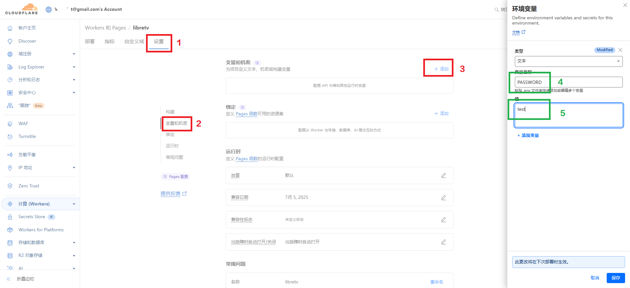The image size is (630, 288).
Task: Click the Discover lightbulb icon
Action: pyautogui.click(x=10, y=41)
